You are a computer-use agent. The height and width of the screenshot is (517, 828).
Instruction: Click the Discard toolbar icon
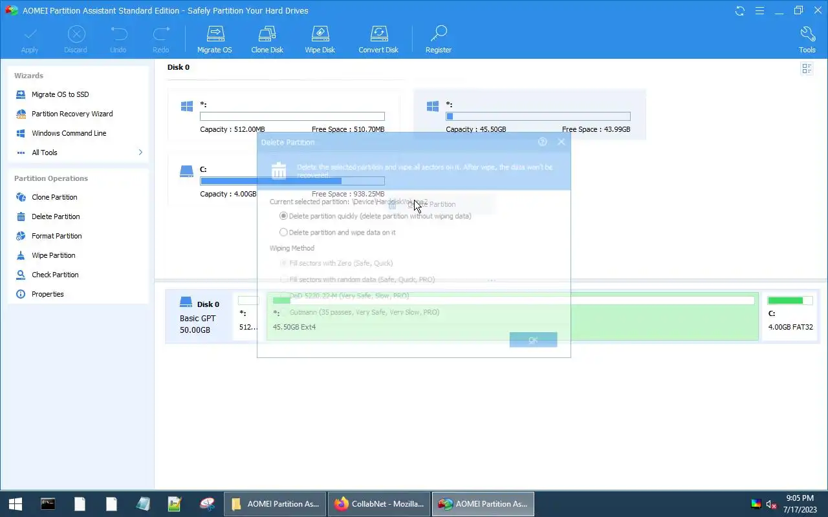coord(76,34)
